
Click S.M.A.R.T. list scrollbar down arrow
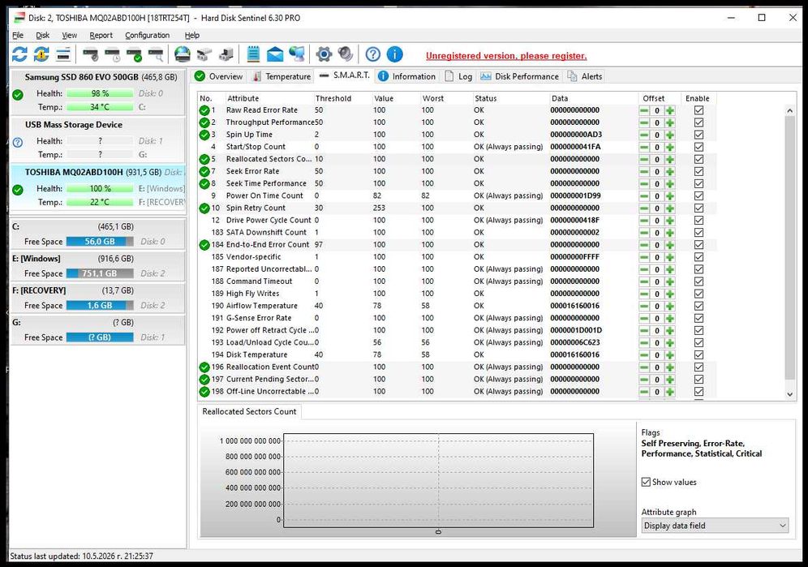pos(789,394)
